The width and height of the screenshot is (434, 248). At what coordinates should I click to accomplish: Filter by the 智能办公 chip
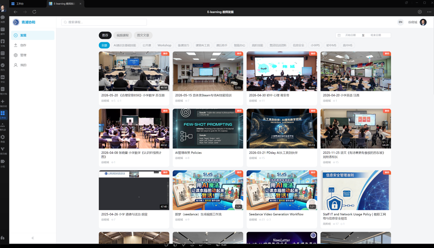click(x=239, y=45)
